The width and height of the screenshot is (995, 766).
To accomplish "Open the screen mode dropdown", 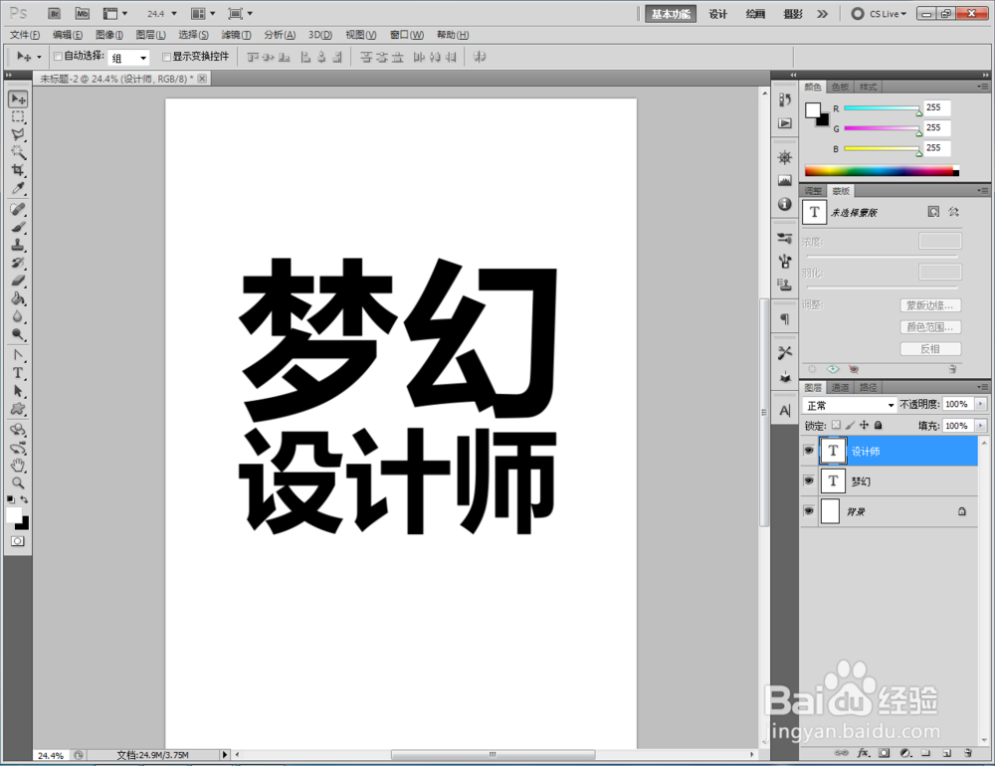I will pyautogui.click(x=241, y=13).
